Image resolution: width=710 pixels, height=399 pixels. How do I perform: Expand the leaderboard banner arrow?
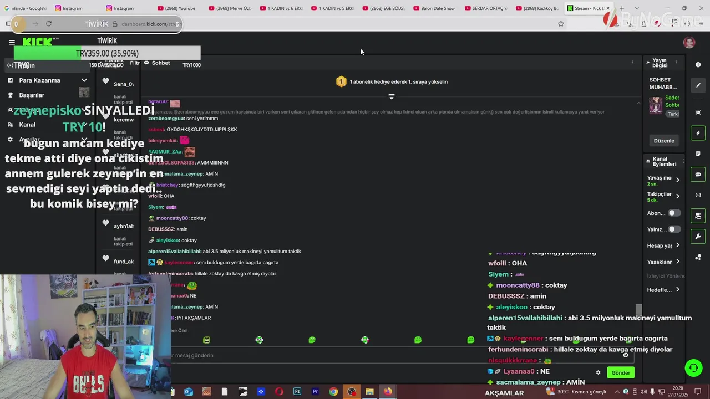[392, 96]
